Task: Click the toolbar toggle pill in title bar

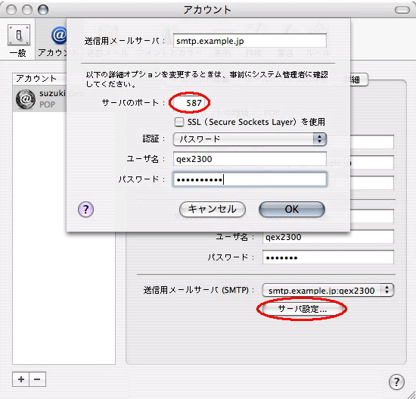Action: pos(402,10)
